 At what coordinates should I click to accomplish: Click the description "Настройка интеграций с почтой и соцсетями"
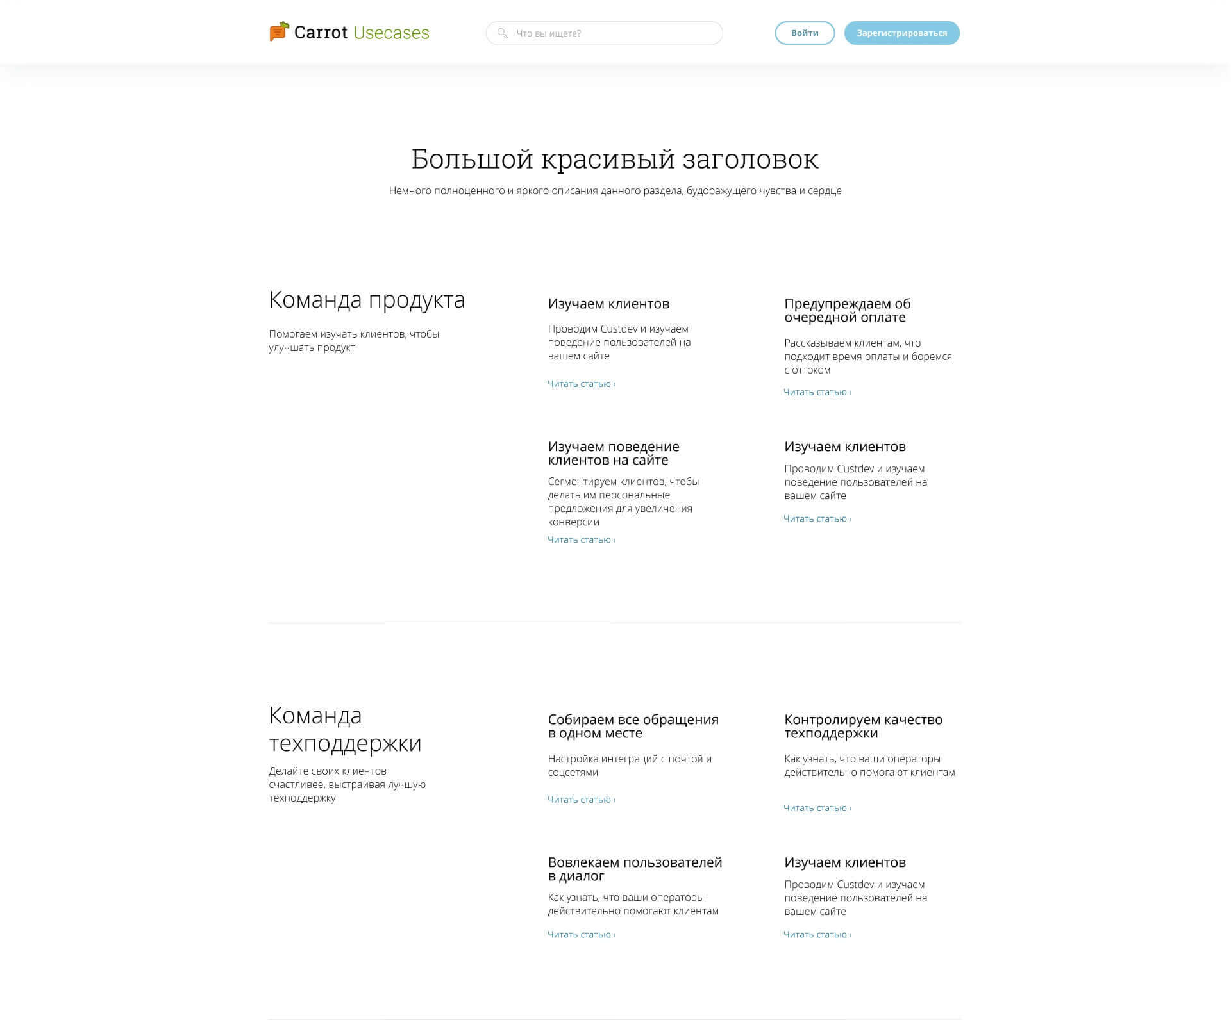[630, 766]
